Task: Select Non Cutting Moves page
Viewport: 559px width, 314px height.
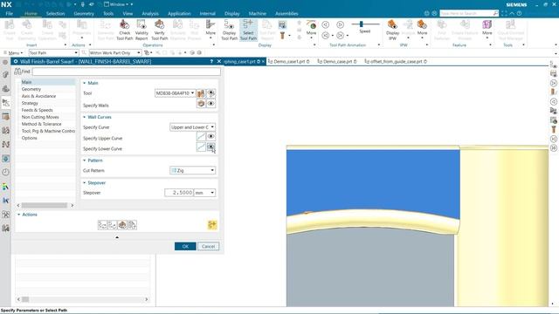Action: pos(40,117)
